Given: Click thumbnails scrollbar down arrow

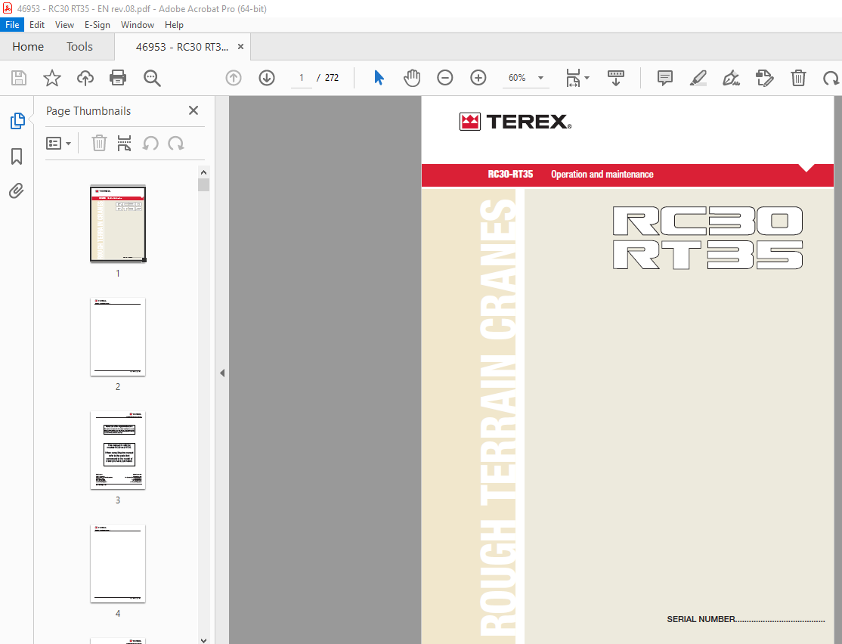Looking at the screenshot, I should pyautogui.click(x=203, y=639).
